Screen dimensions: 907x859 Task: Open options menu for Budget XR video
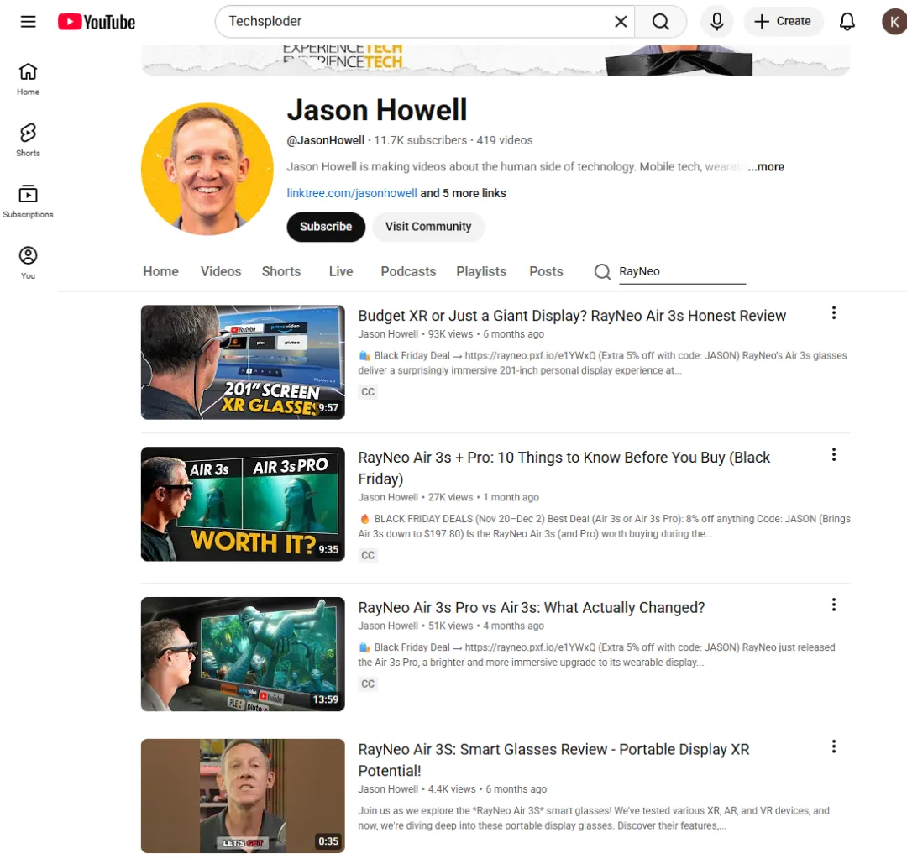(834, 313)
